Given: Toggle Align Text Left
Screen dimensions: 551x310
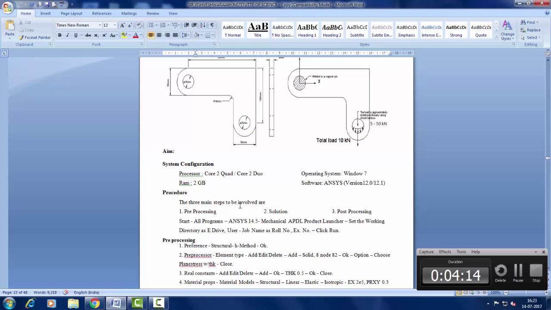Looking at the screenshot, I should click(151, 35).
